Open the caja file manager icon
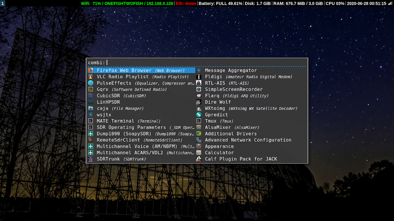394x221 pixels. pyautogui.click(x=90, y=108)
